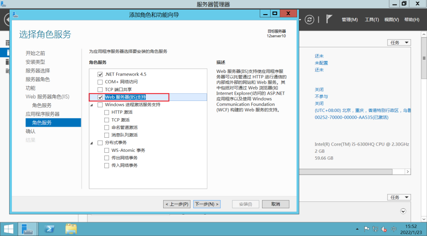Check COM+ 网络访问 checkbox

(x=100, y=82)
